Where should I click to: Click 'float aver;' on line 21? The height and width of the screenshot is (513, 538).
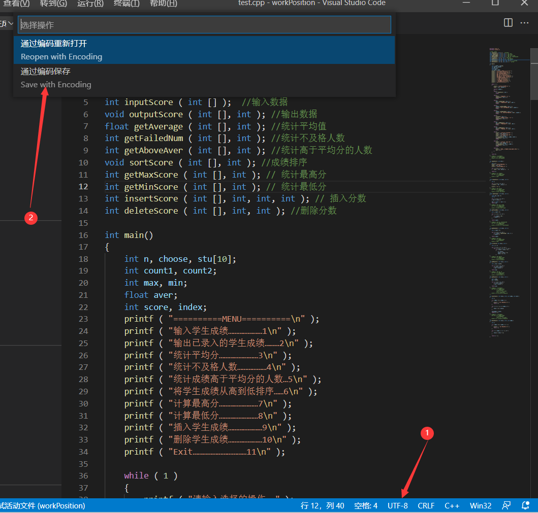(x=150, y=295)
